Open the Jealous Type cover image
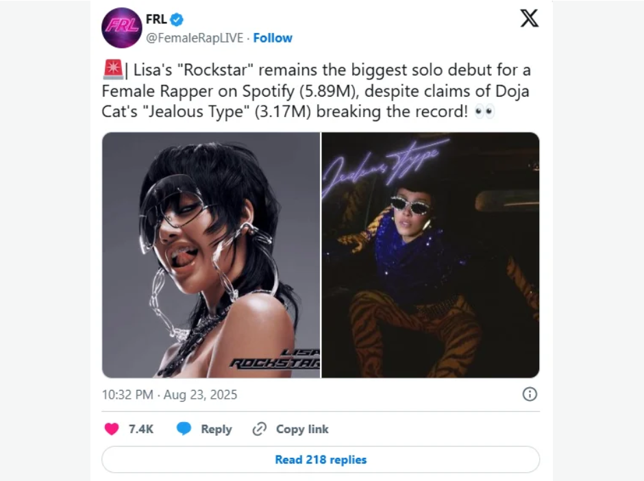Screen dimensions: 644x481 tap(430, 255)
